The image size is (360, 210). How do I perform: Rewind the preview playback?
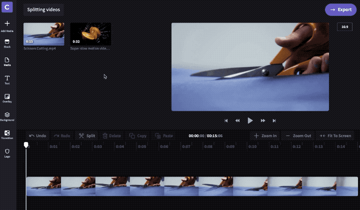(x=237, y=120)
